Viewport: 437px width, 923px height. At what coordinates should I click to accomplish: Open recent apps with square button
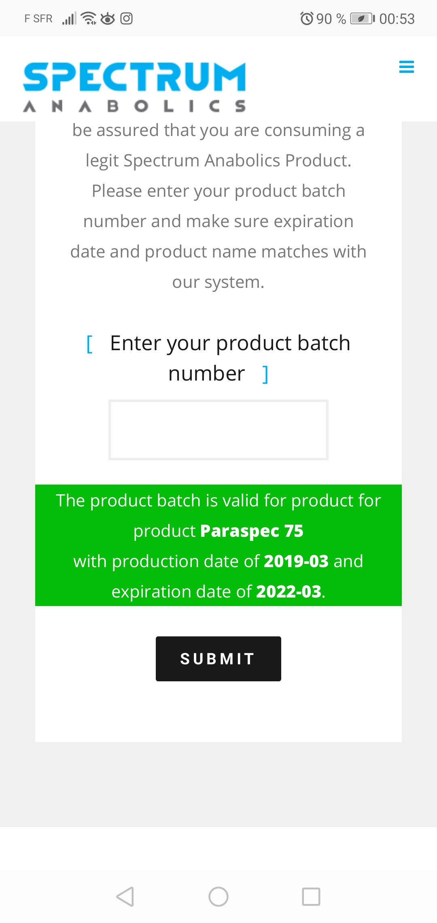point(311,897)
